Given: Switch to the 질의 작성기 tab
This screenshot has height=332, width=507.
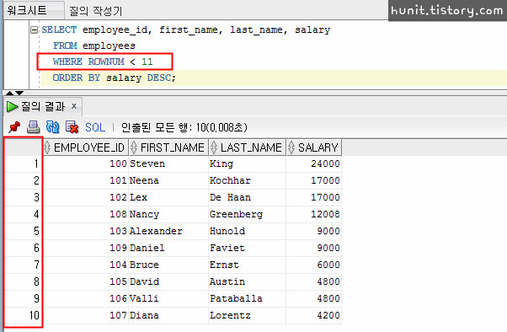Looking at the screenshot, I should tap(95, 11).
